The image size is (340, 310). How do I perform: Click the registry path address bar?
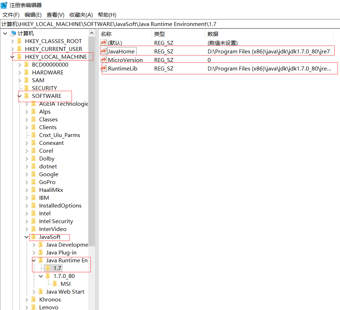[170, 24]
